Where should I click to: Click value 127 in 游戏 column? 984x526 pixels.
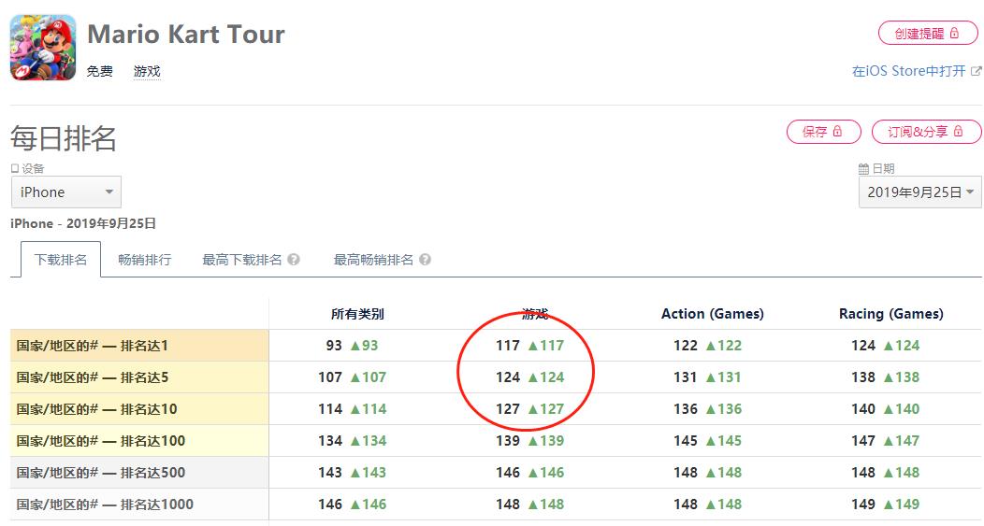pos(508,409)
